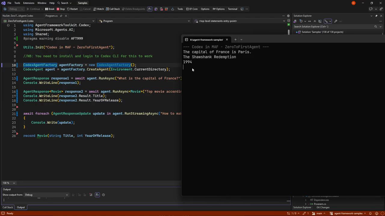Open the Tools menu
The width and height of the screenshot is (385, 216).
tap(17, 3)
